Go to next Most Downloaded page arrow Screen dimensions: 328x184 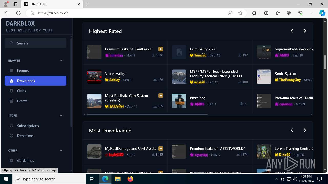(x=305, y=130)
